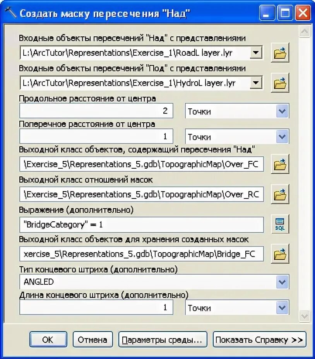Click the OK button
This screenshot has width=315, height=359.
[48, 340]
